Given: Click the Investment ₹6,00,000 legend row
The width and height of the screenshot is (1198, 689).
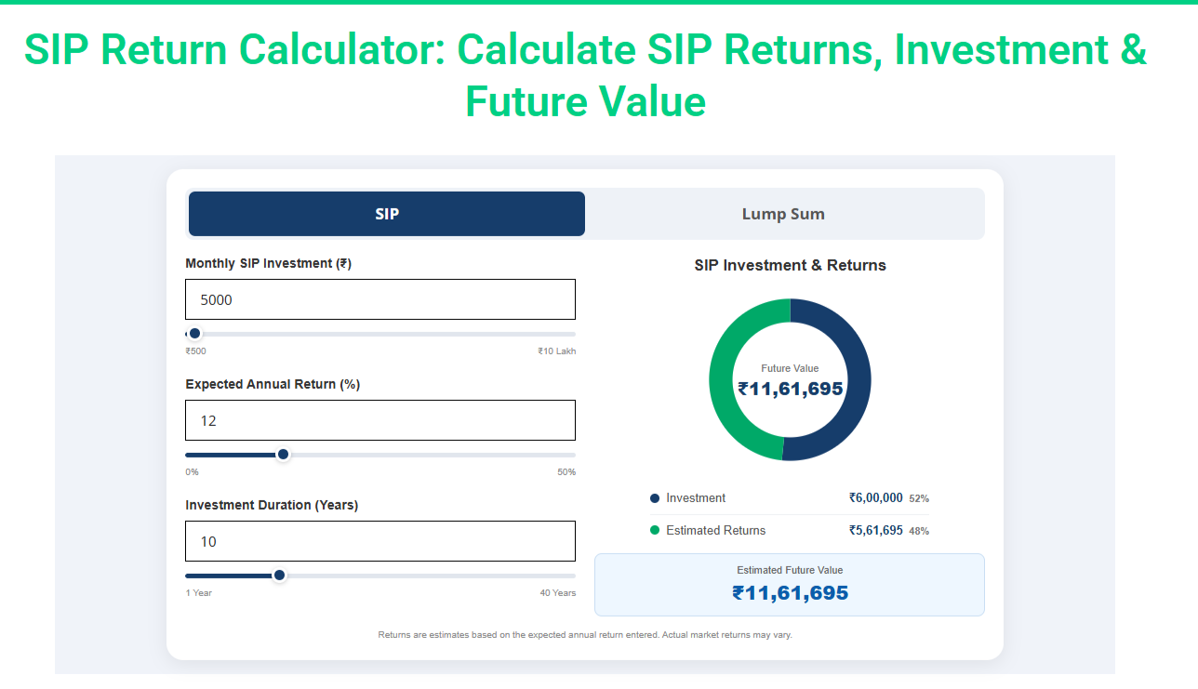Looking at the screenshot, I should pyautogui.click(x=790, y=498).
